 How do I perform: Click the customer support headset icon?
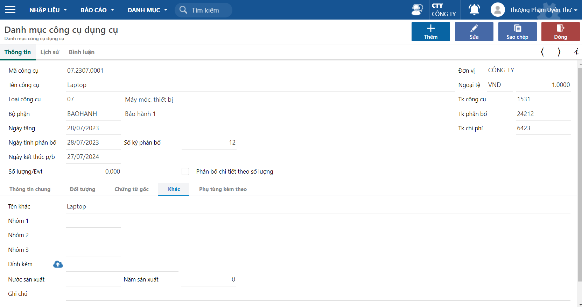coord(417,10)
